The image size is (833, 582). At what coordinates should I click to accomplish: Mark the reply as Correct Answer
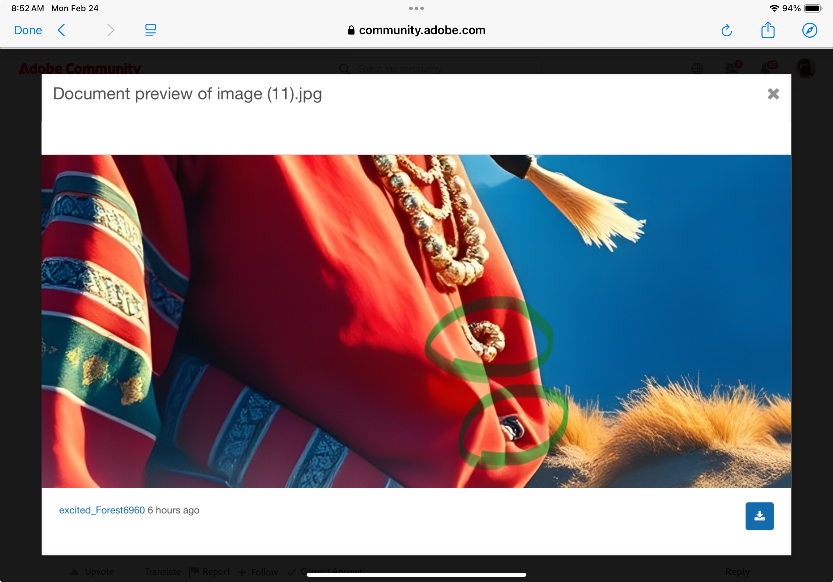pos(325,571)
